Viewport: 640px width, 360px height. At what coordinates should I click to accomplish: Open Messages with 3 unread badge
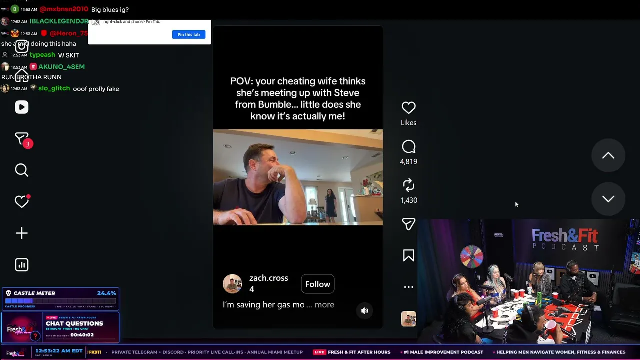tap(22, 139)
